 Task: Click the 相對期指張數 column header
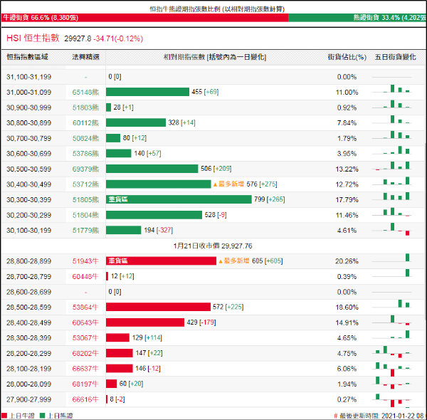pos(215,57)
